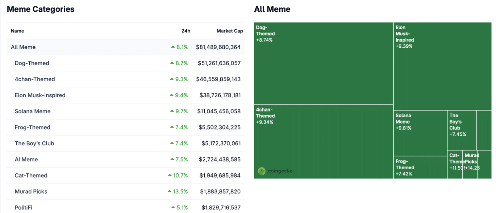Click the Dog-Themed category link
This screenshot has height=213, width=496.
32,63
